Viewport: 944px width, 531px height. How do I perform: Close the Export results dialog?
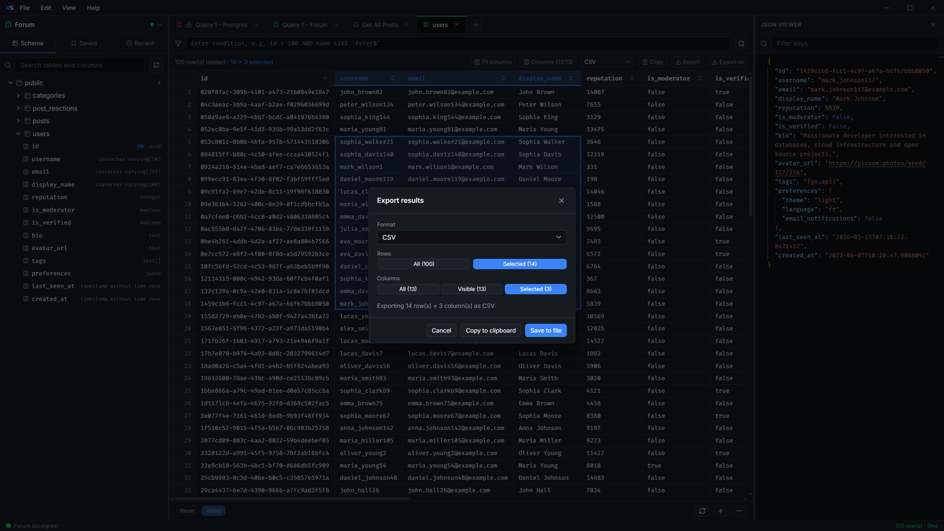(561, 201)
